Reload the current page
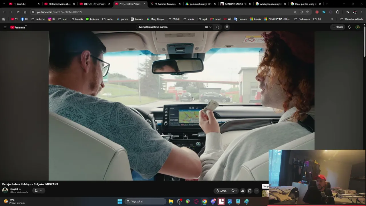Image resolution: width=366 pixels, height=206 pixels. (18, 12)
